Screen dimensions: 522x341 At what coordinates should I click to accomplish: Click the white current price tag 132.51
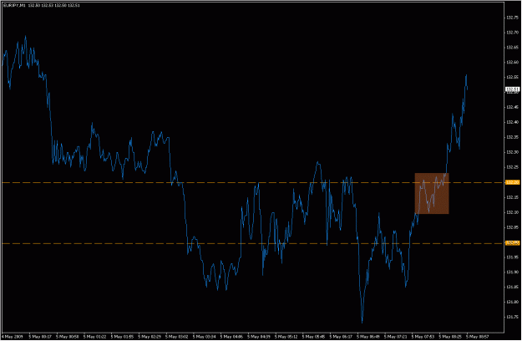tap(512, 89)
